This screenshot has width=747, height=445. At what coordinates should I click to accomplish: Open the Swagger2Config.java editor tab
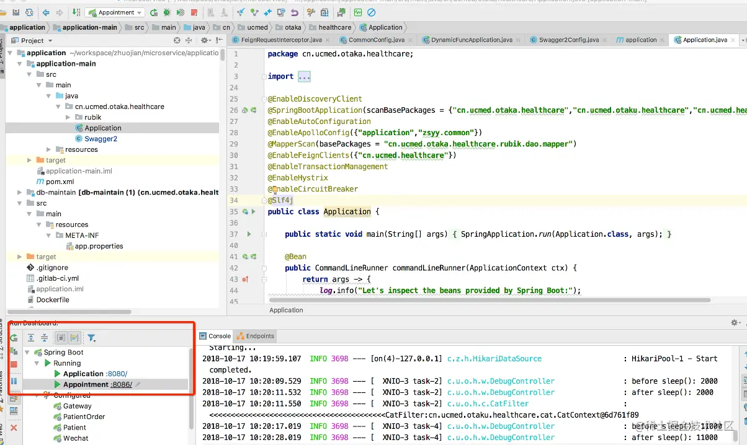(568, 40)
